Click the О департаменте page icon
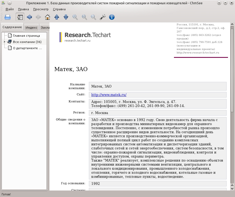The width and height of the screenshot is (235, 197). pos(10,48)
